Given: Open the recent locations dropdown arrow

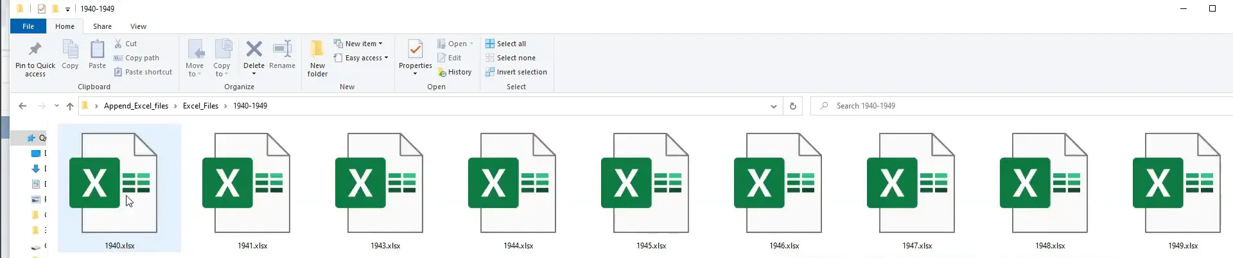Looking at the screenshot, I should [57, 106].
